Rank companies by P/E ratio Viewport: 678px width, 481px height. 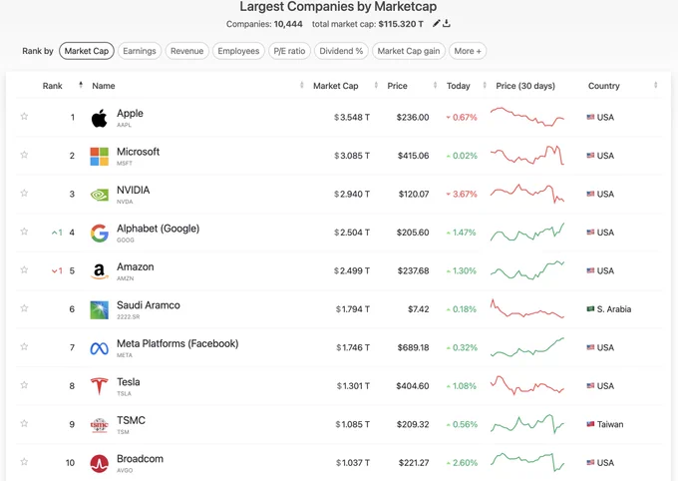(289, 51)
